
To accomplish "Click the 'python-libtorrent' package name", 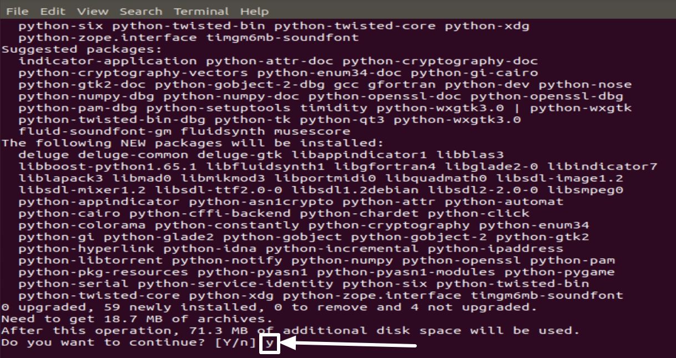I will (x=90, y=260).
